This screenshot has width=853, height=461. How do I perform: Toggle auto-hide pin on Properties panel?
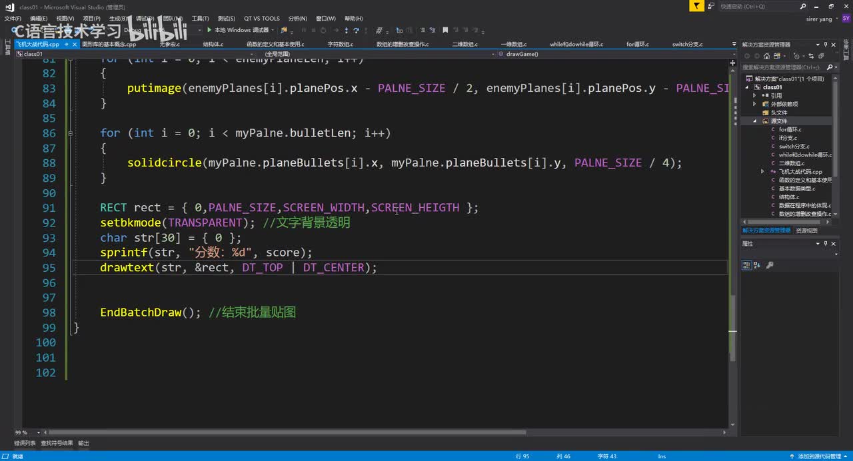(x=826, y=244)
